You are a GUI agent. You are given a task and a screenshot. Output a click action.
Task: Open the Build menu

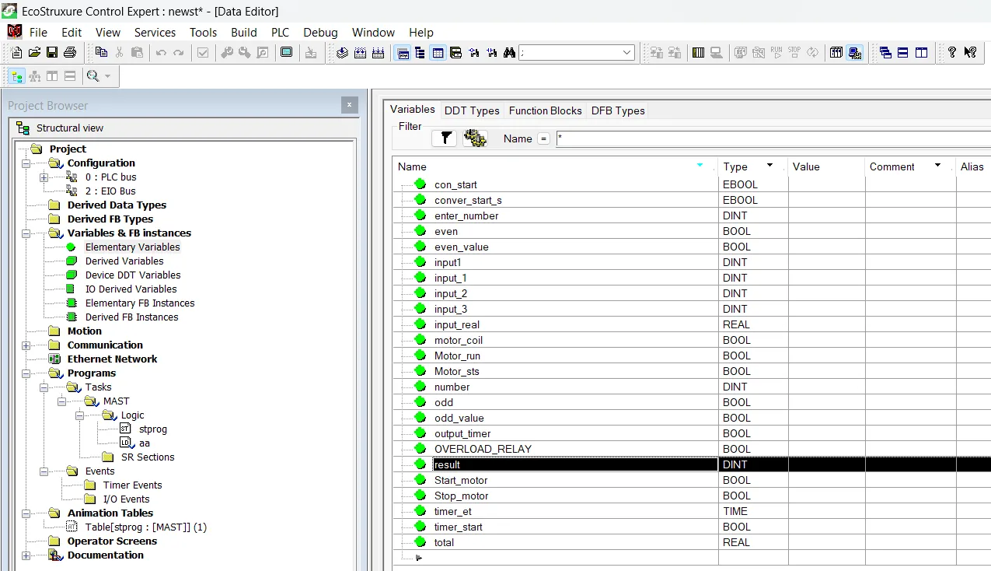click(x=244, y=32)
